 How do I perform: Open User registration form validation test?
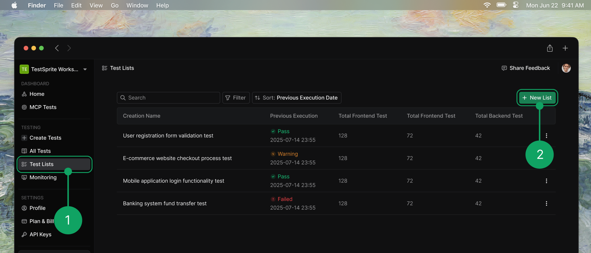click(x=168, y=136)
